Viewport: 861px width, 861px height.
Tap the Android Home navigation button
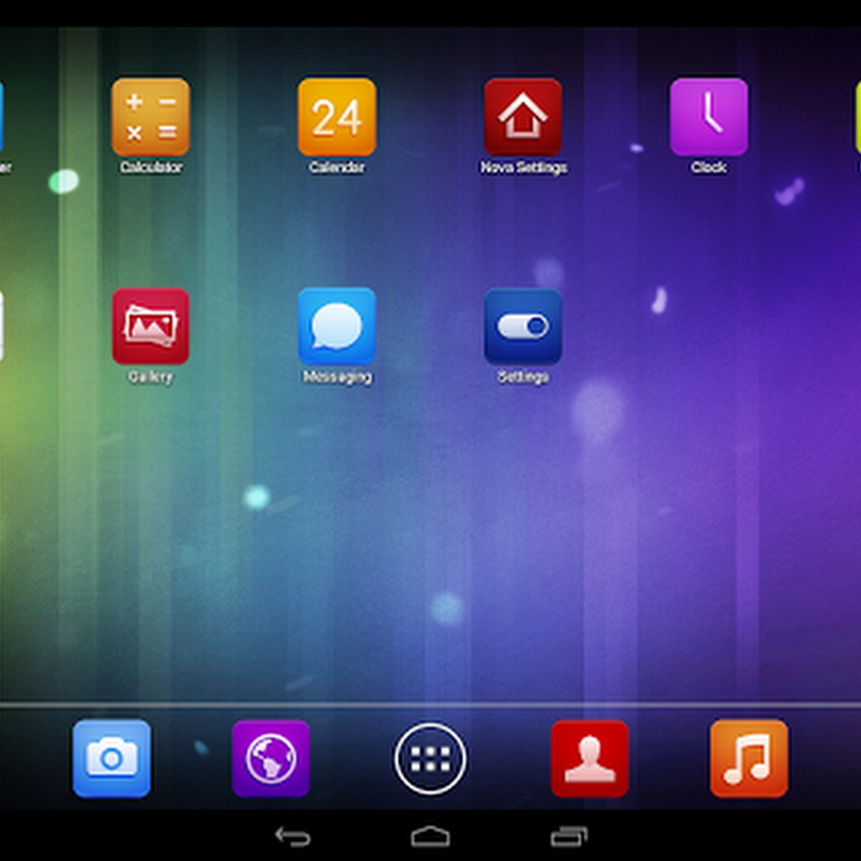click(430, 836)
